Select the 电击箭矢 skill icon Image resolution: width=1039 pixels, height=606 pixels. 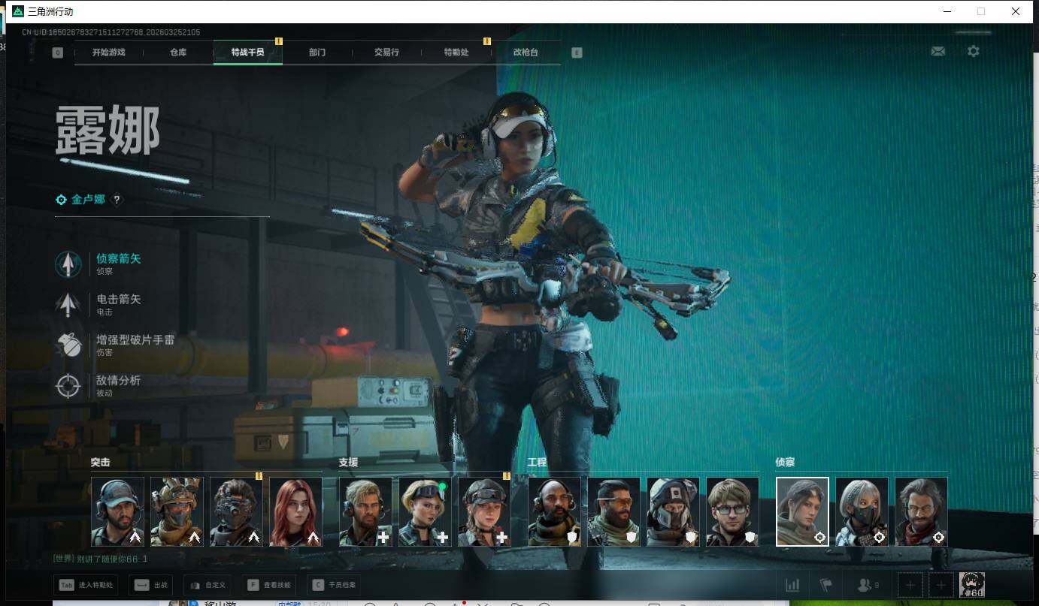coord(68,304)
